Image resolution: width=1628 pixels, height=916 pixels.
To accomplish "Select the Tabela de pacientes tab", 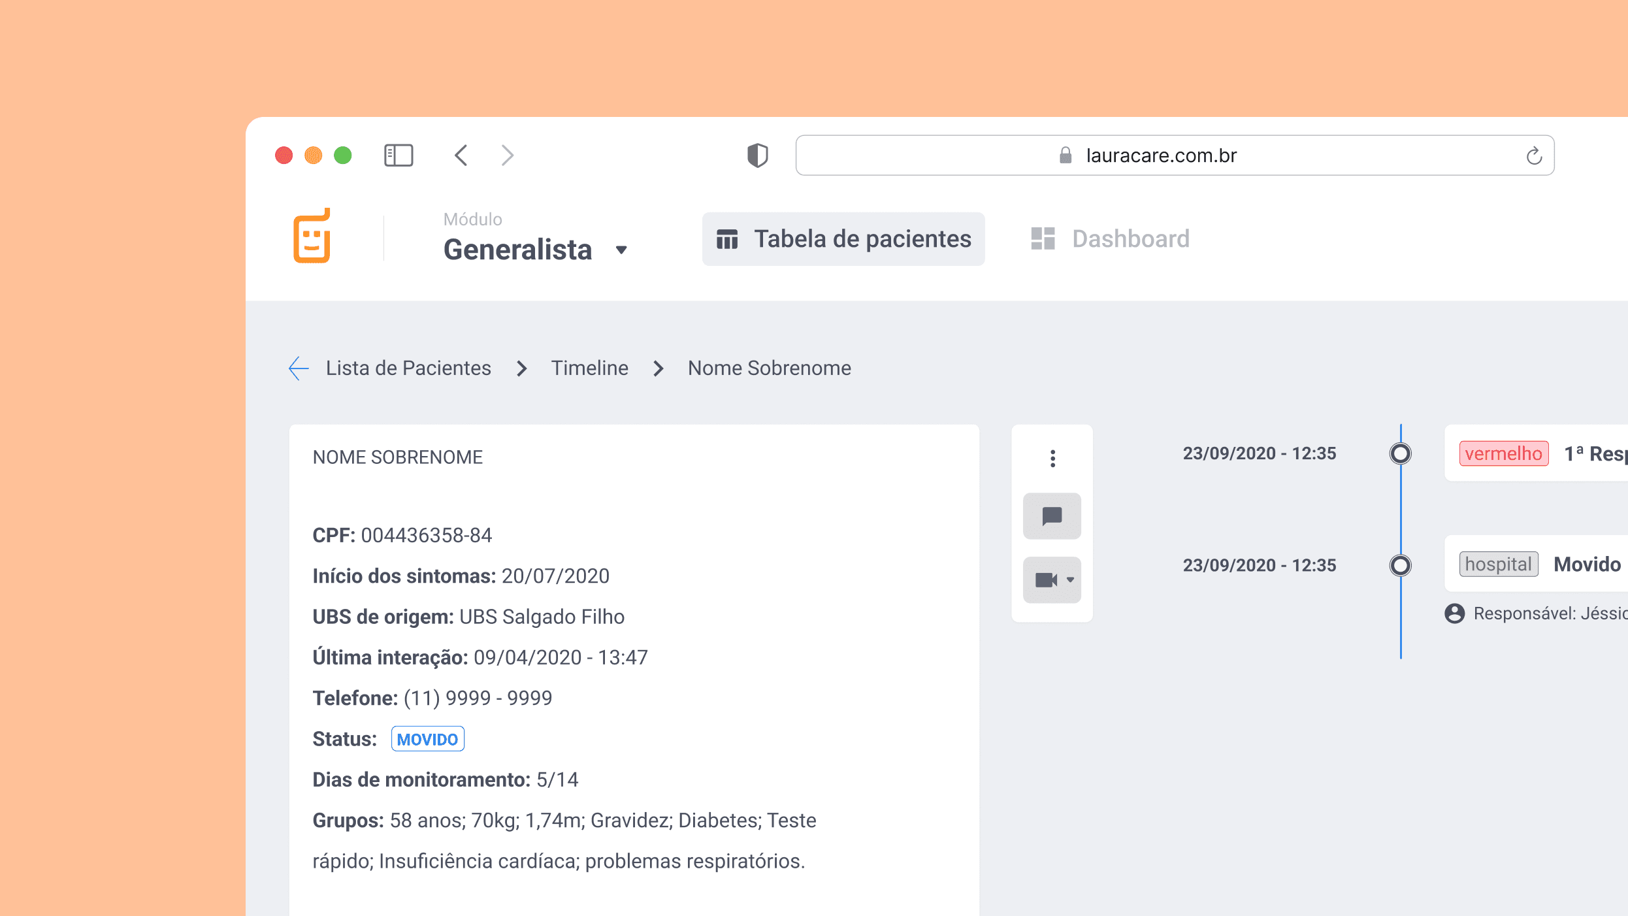I will tap(843, 239).
